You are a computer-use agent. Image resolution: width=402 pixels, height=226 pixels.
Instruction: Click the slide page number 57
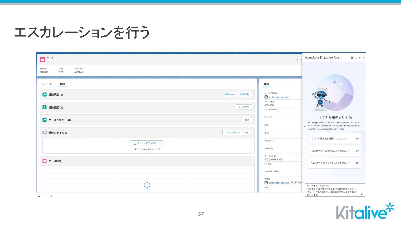click(201, 214)
